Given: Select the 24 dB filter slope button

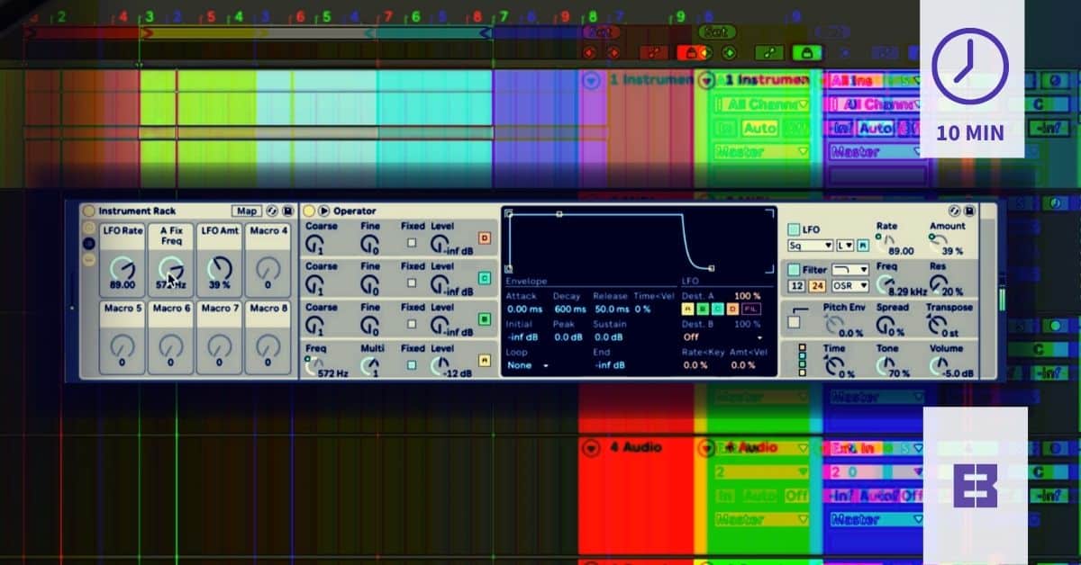Looking at the screenshot, I should [x=816, y=286].
